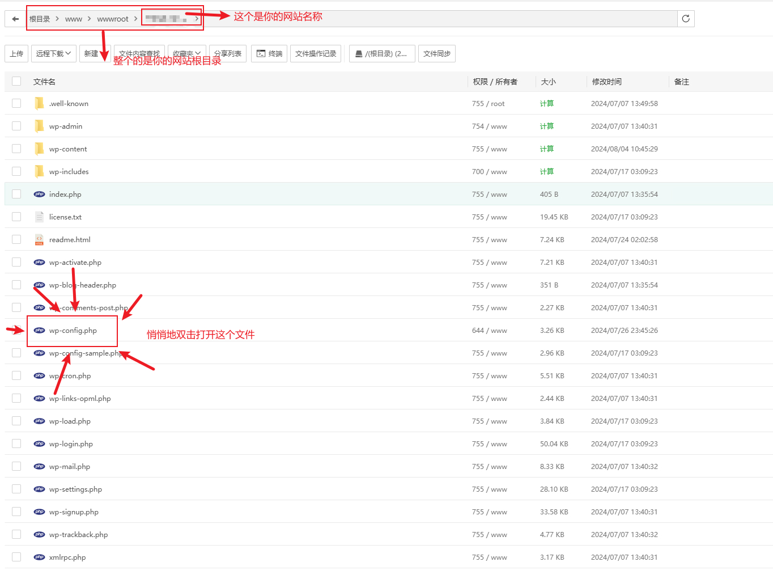Open the 终端 terminal button
Image resolution: width=773 pixels, height=583 pixels.
[x=269, y=54]
